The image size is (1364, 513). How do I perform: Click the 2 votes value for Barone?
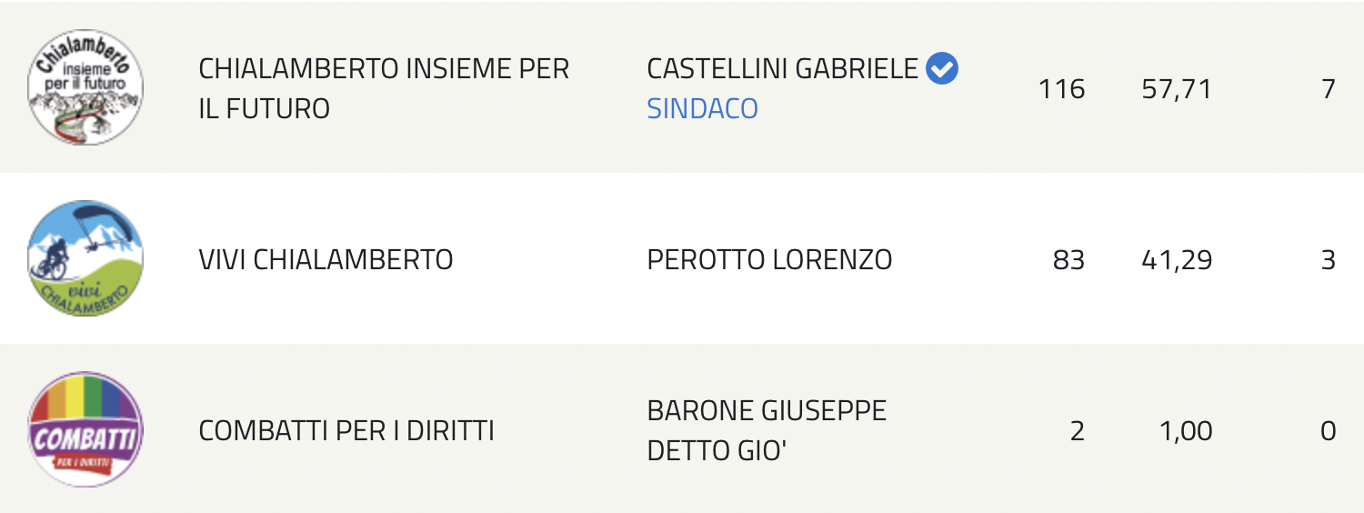[1078, 430]
